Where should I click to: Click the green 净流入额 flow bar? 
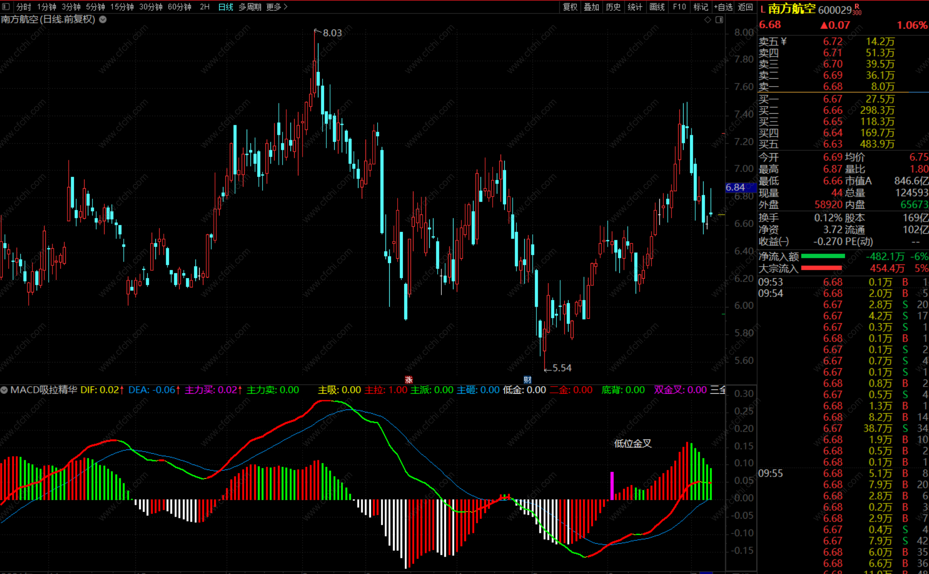coord(823,256)
